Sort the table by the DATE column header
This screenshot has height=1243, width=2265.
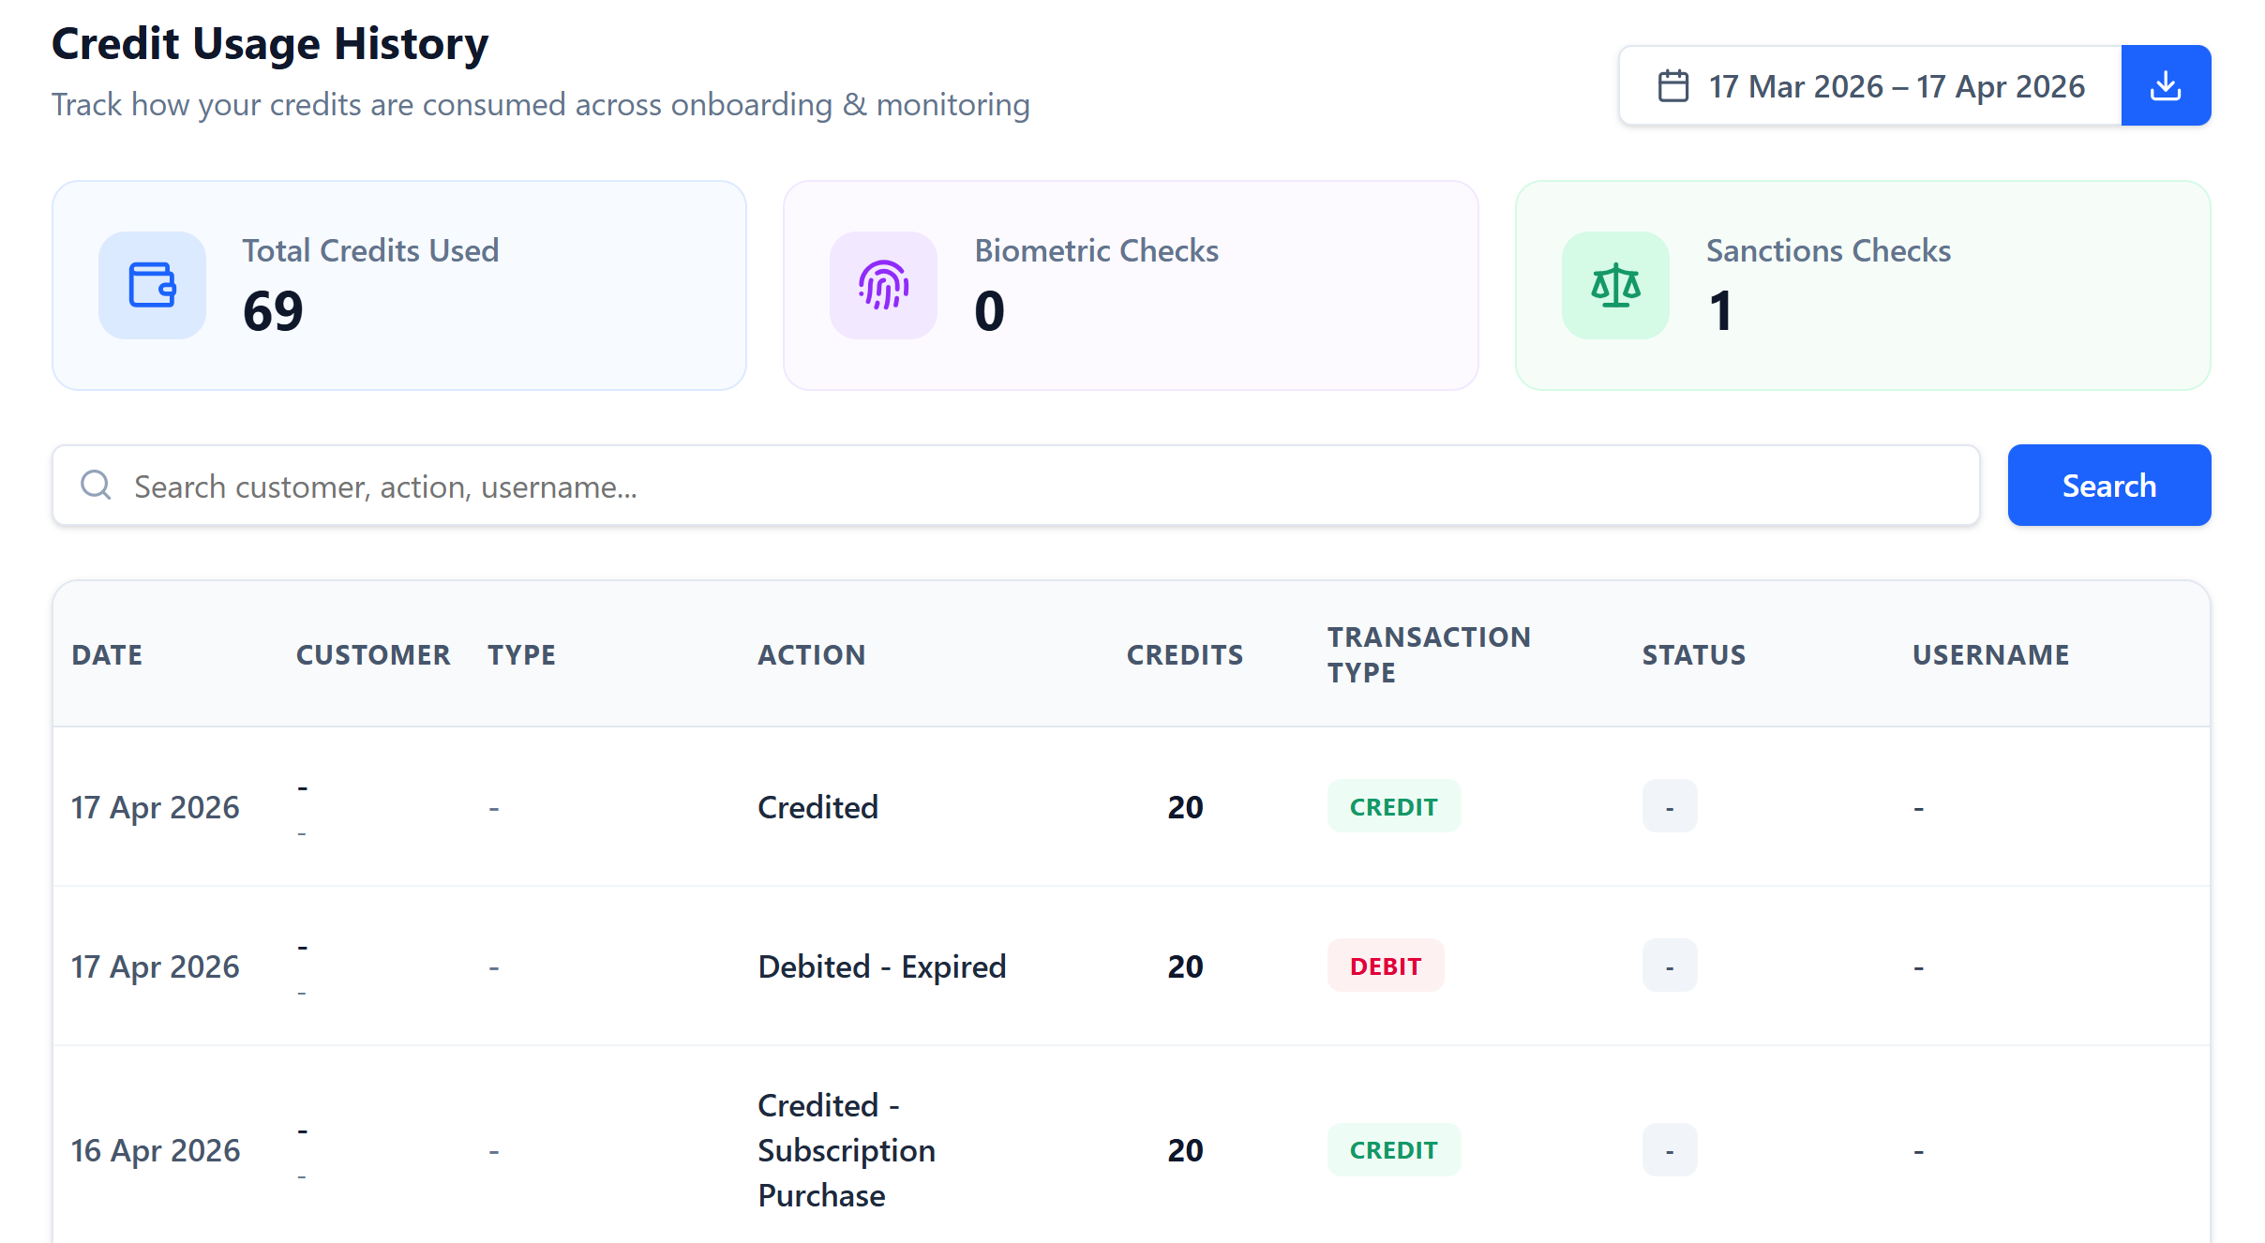(x=107, y=654)
